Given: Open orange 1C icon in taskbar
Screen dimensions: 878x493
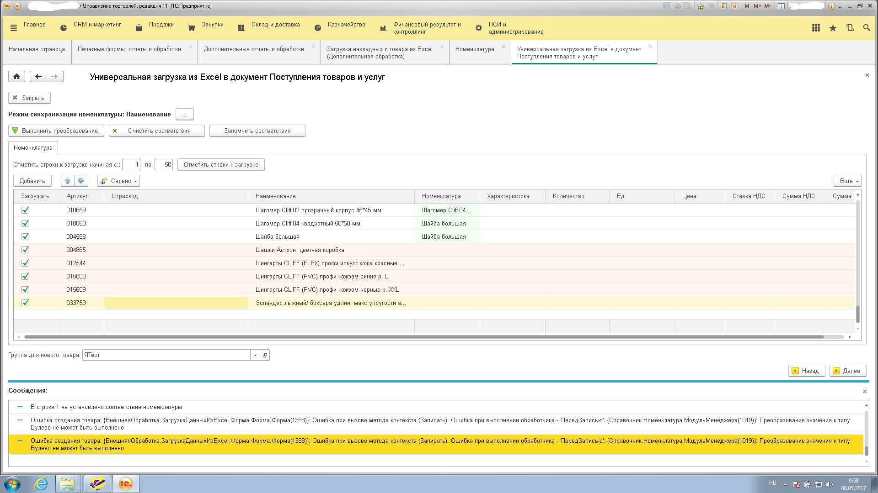Looking at the screenshot, I should pos(125,484).
